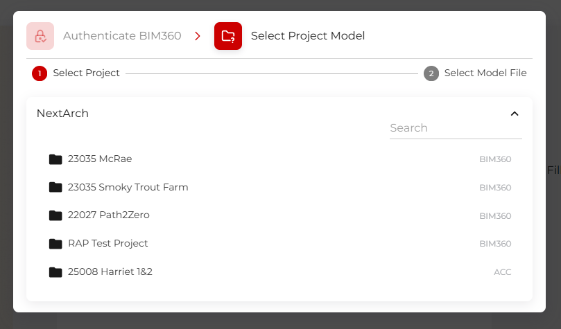Click the Select Project Model folder icon
Screen dimensions: 561x329
228,36
